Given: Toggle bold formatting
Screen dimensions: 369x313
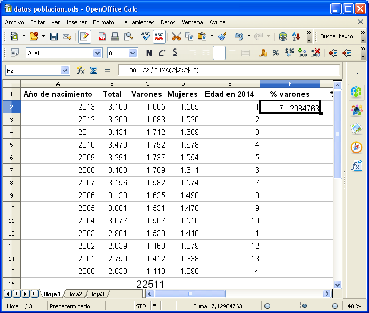Looking at the screenshot, I should coord(149,53).
